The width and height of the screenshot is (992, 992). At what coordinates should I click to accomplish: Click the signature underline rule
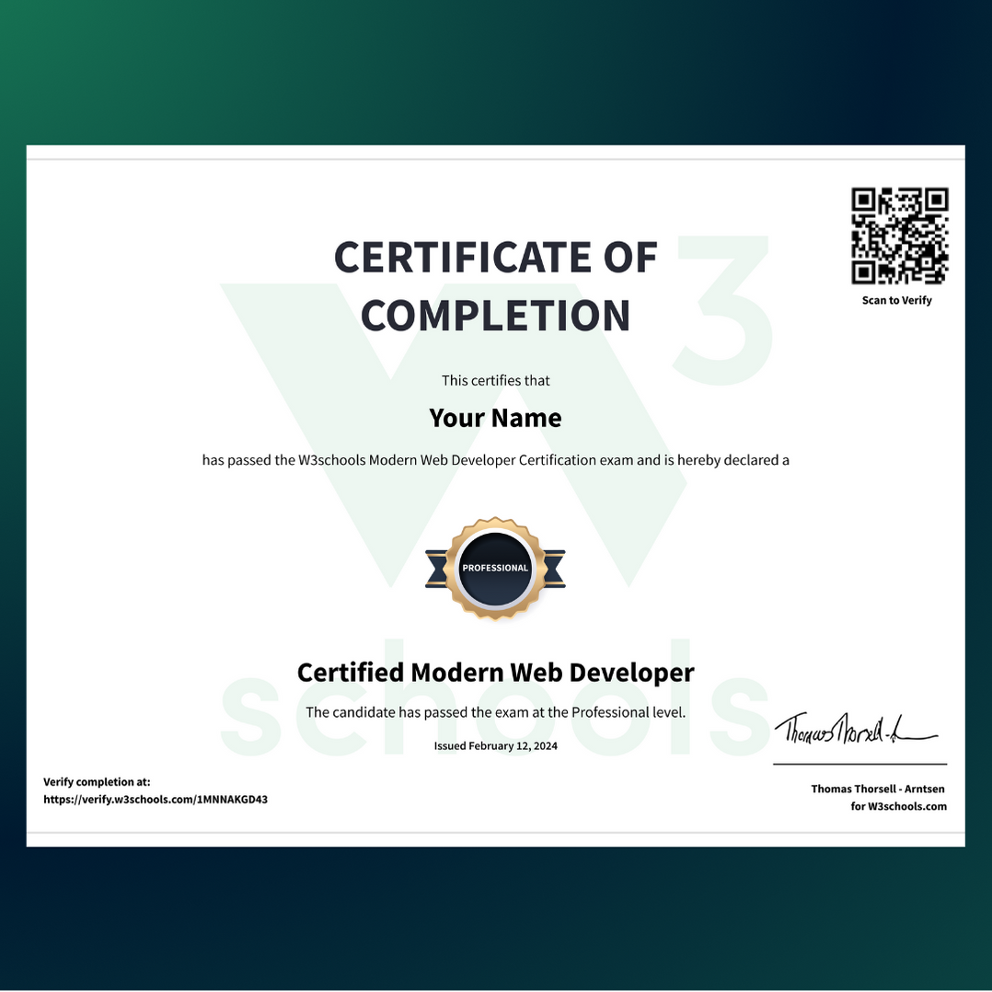click(859, 766)
